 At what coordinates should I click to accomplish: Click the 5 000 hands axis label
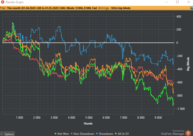[x=89, y=118]
